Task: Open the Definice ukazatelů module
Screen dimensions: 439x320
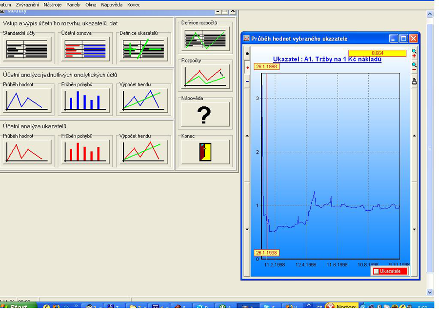Action: [x=143, y=49]
